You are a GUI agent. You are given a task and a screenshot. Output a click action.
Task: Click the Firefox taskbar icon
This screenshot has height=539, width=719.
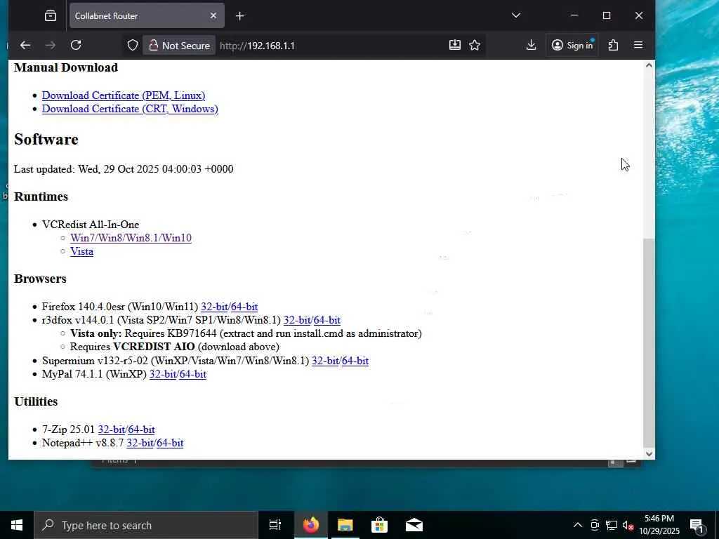(311, 525)
